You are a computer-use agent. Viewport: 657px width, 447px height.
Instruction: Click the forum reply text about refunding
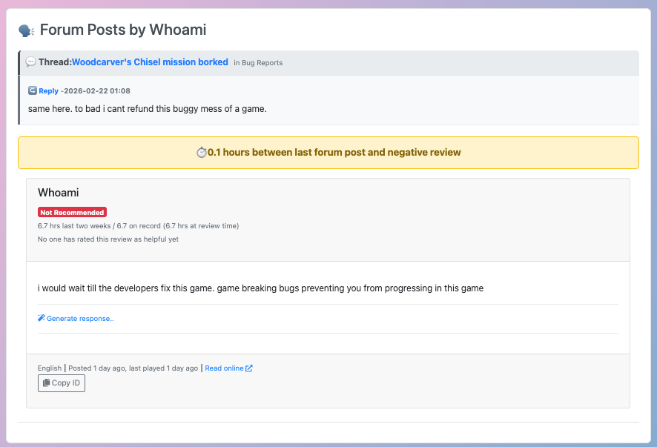coord(147,109)
